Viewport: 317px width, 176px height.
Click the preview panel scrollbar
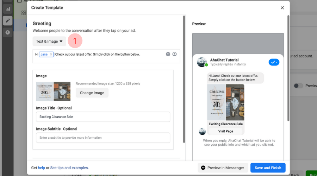(288, 68)
